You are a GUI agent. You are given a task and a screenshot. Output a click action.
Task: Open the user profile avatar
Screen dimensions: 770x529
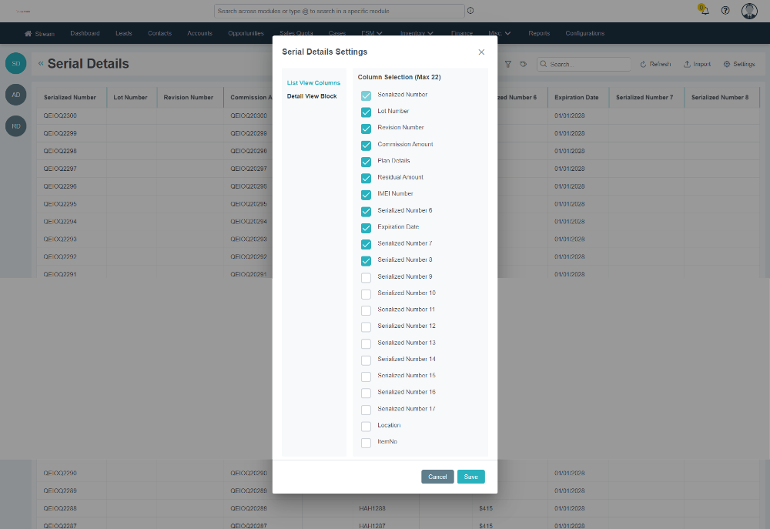749,11
